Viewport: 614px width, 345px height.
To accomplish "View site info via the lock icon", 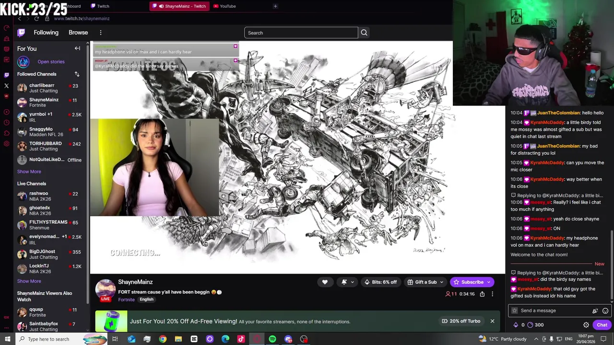I will (47, 18).
